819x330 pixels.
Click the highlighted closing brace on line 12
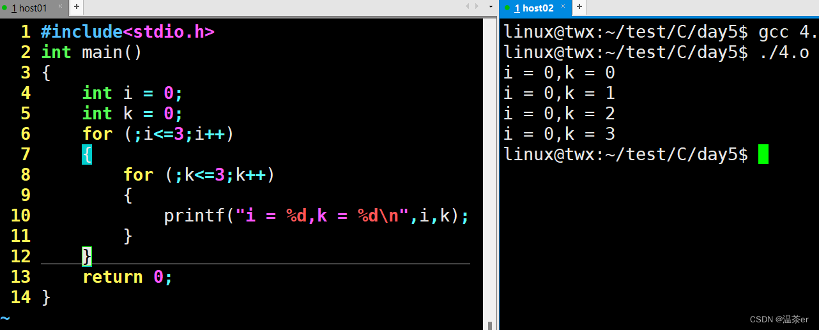[87, 257]
